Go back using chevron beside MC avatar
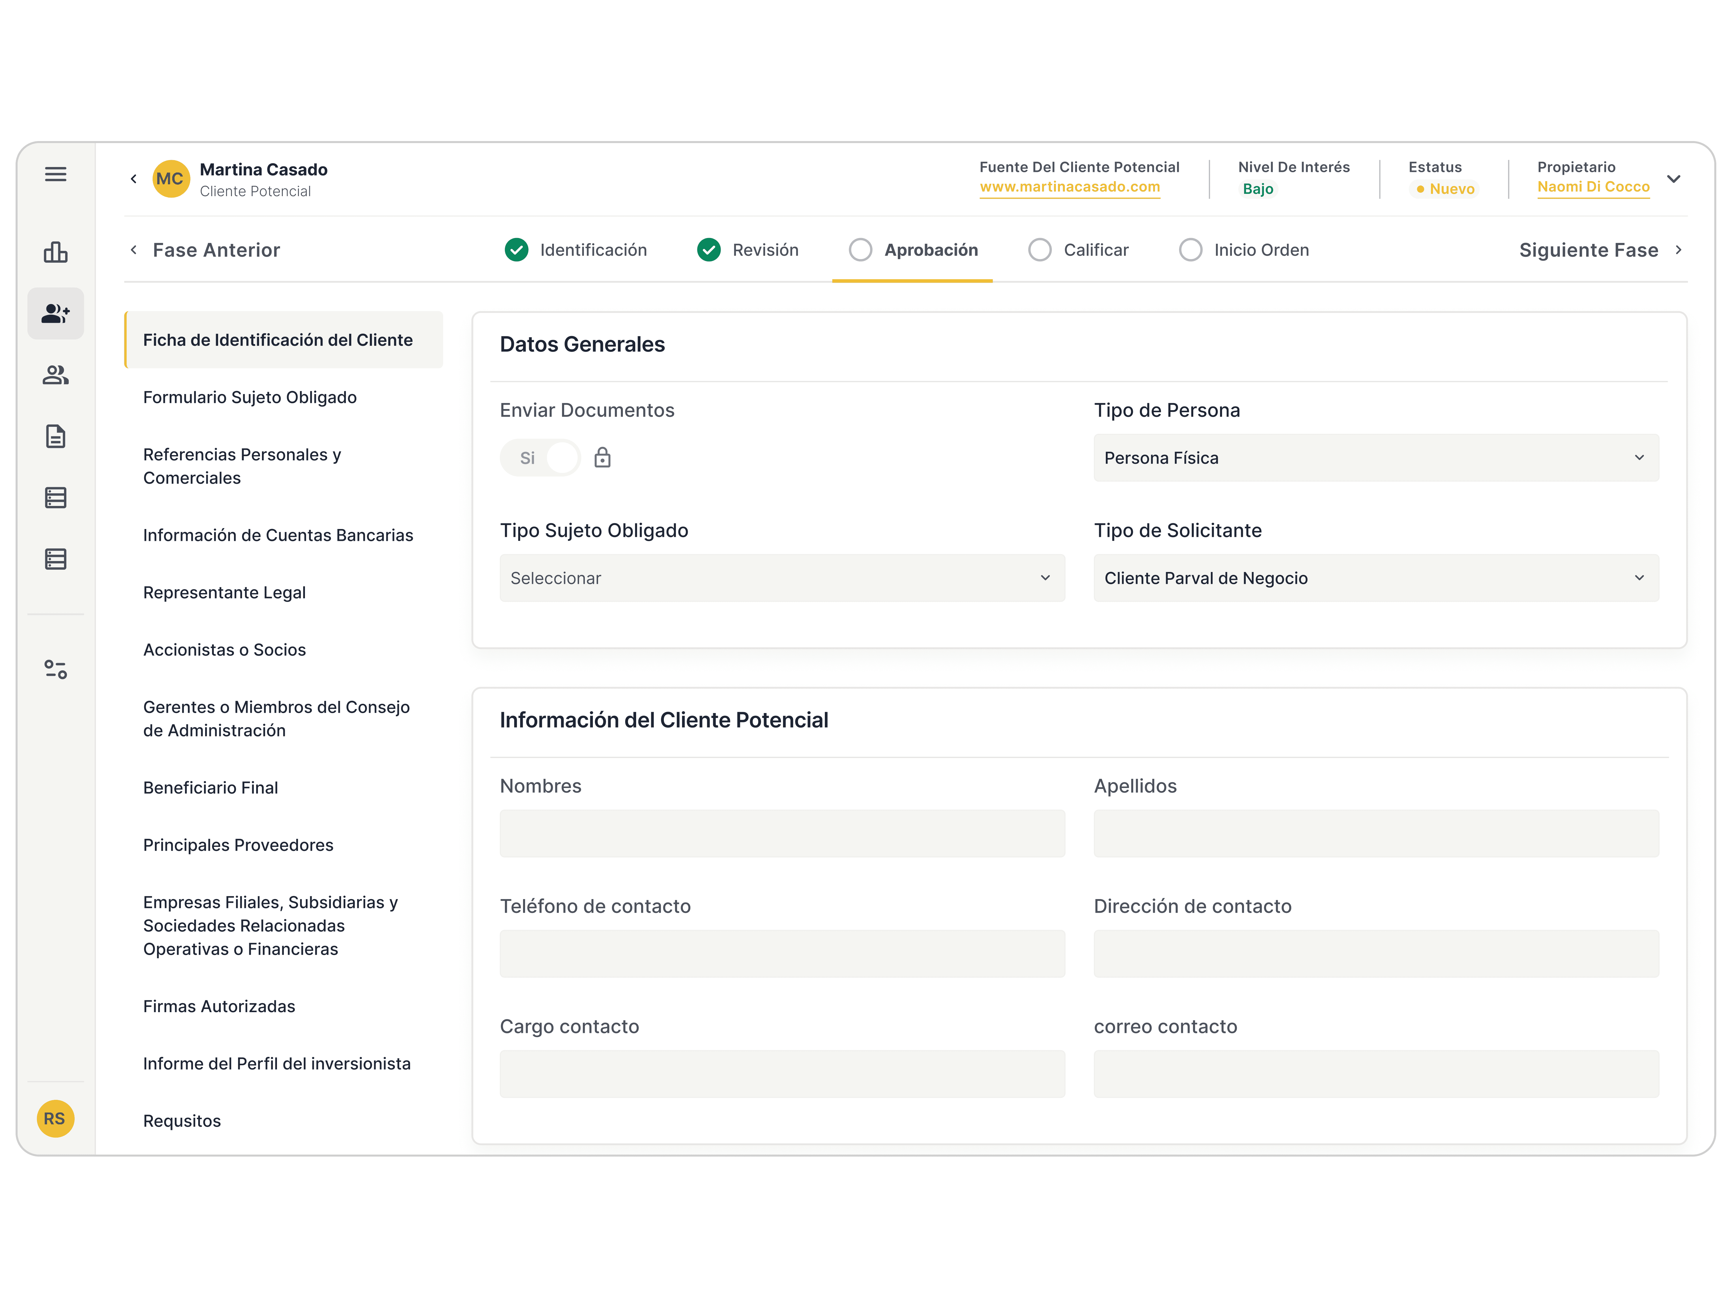The width and height of the screenshot is (1731, 1298). (x=134, y=179)
